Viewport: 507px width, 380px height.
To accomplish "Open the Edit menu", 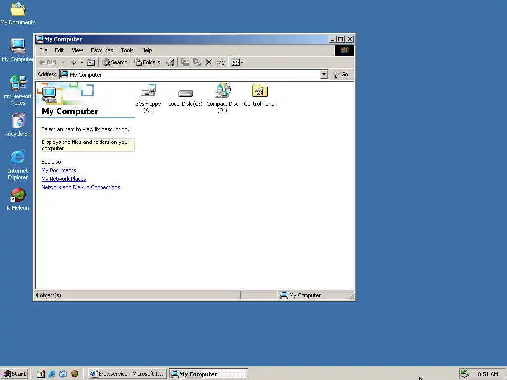I will (x=59, y=50).
